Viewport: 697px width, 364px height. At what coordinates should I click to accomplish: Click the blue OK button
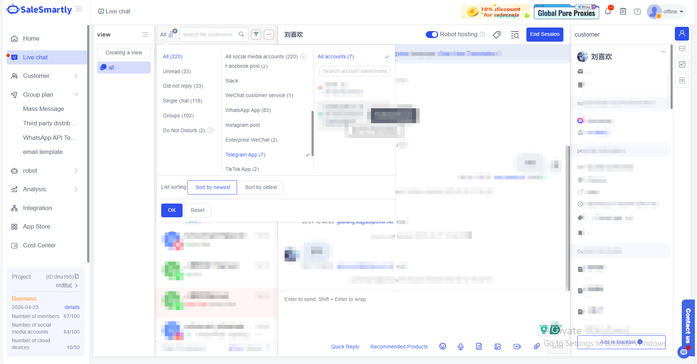172,210
